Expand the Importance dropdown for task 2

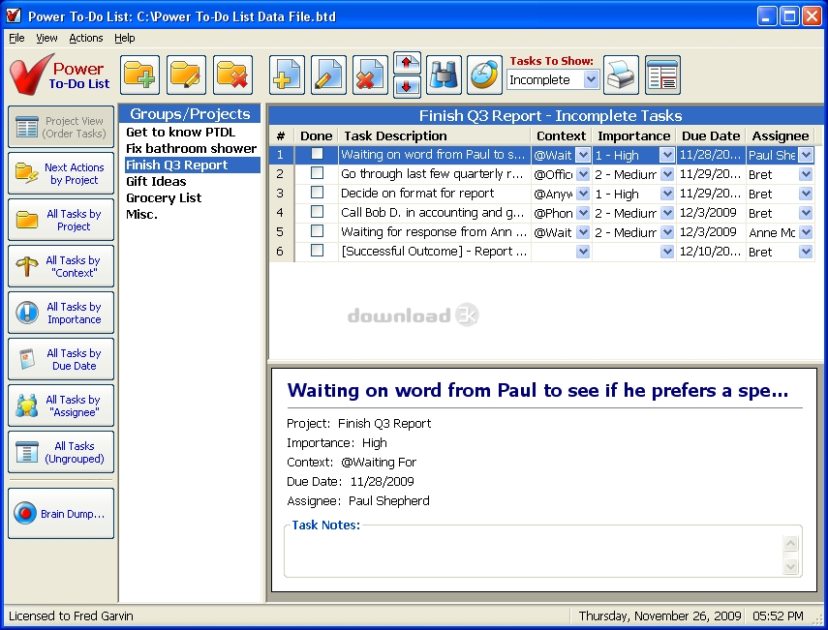click(x=667, y=174)
